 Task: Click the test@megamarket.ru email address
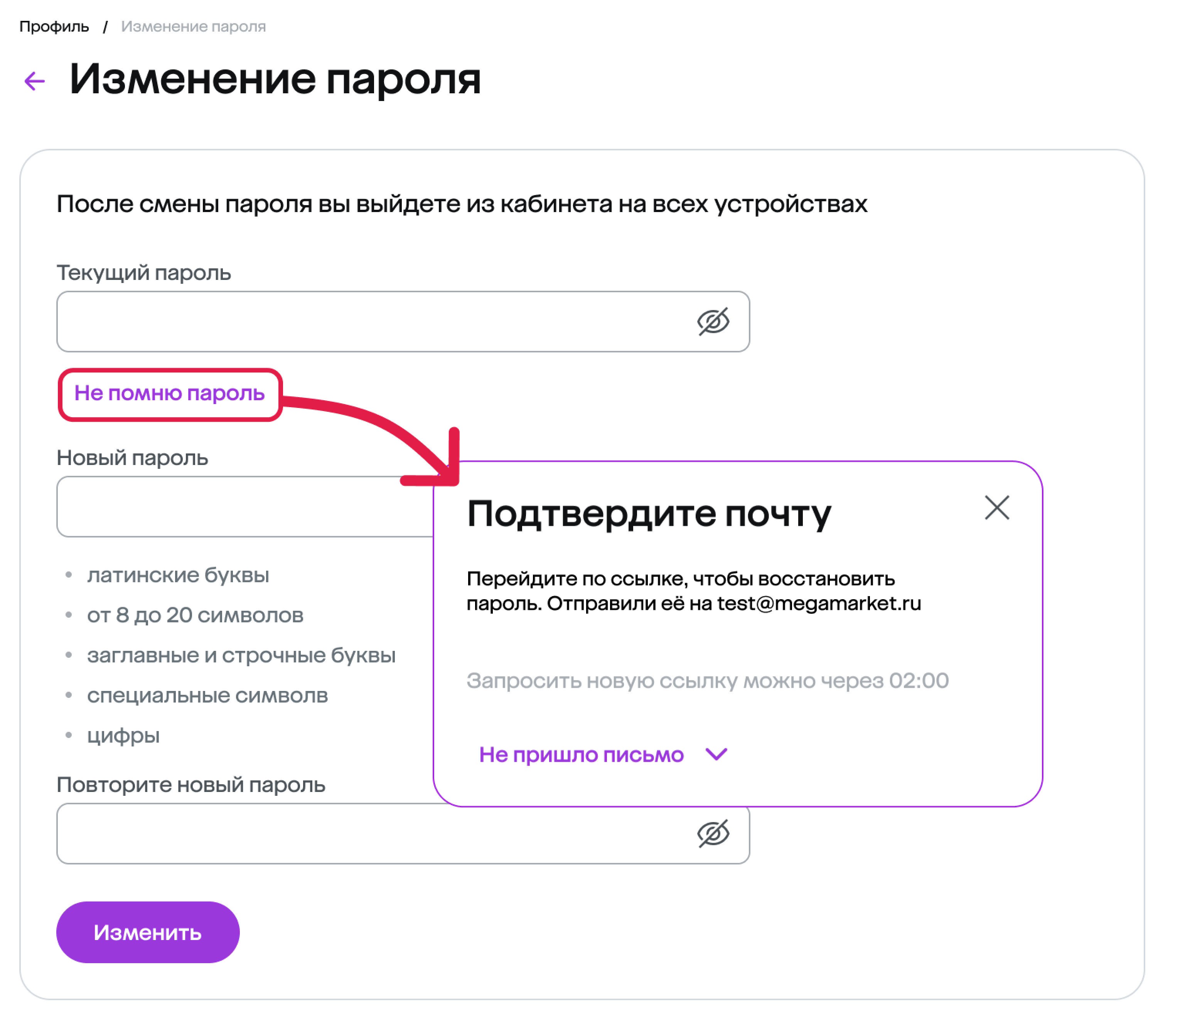point(819,603)
